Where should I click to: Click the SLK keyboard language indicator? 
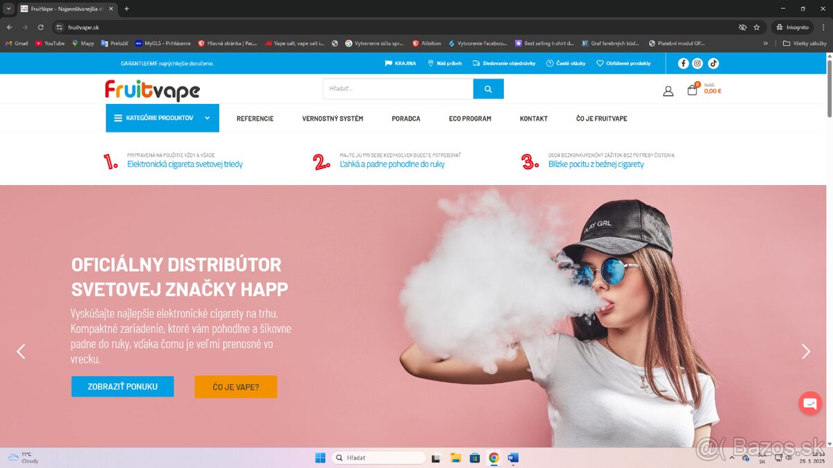762,458
